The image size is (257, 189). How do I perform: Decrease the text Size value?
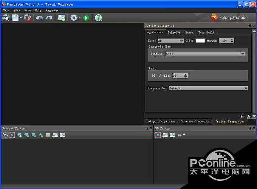pyautogui.click(x=186, y=77)
